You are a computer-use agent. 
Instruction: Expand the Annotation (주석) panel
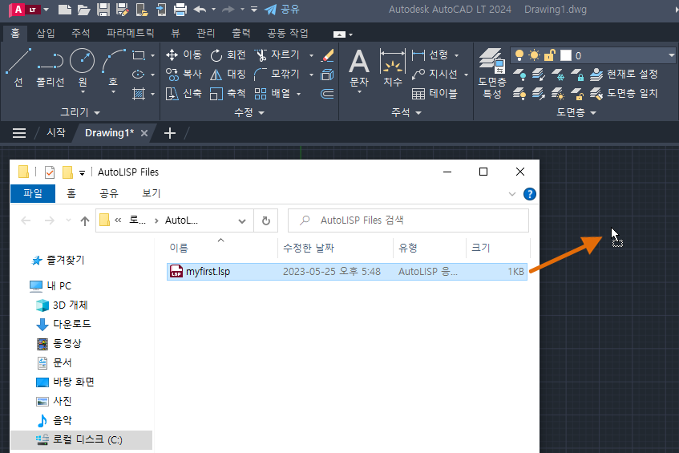pos(406,112)
